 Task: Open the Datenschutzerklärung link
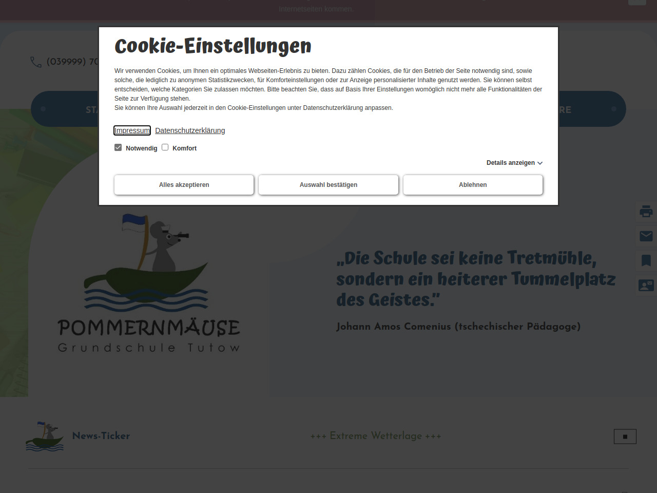[190, 130]
